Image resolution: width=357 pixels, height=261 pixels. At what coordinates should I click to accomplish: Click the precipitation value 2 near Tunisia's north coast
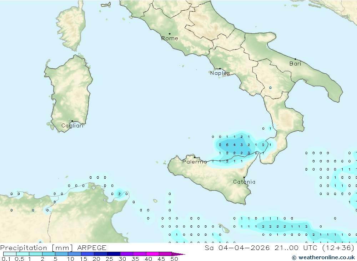point(119,194)
